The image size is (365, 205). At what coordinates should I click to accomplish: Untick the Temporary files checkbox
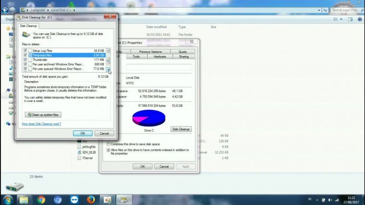pos(25,55)
